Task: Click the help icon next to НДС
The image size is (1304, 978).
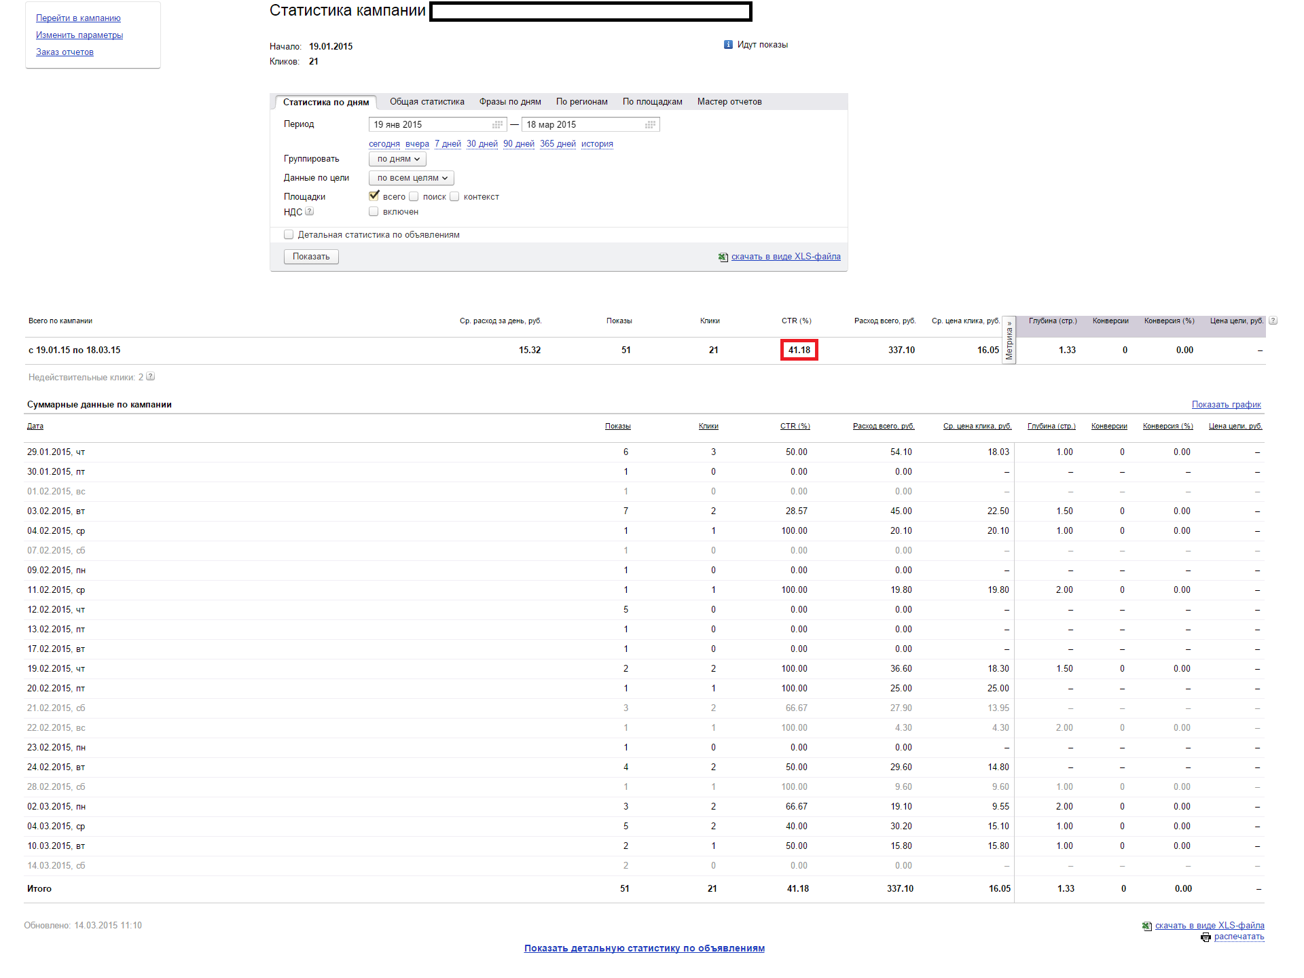Action: point(310,211)
